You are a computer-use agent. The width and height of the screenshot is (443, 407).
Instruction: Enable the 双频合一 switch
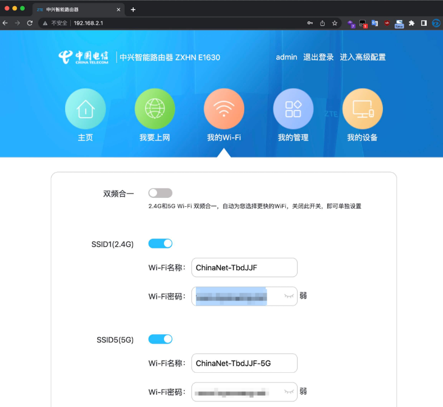pyautogui.click(x=160, y=193)
